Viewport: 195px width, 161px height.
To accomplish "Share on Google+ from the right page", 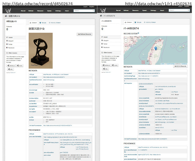I will 105,40.
